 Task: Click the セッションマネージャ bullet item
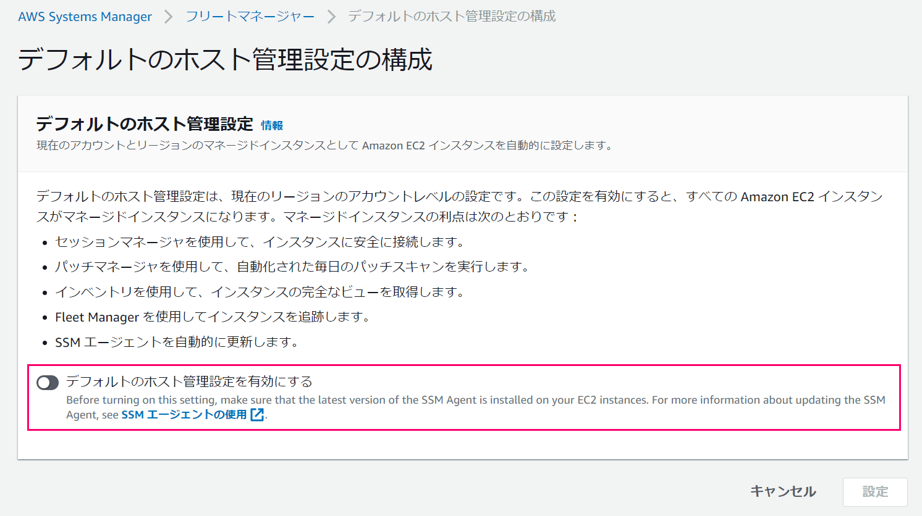pyautogui.click(x=260, y=242)
